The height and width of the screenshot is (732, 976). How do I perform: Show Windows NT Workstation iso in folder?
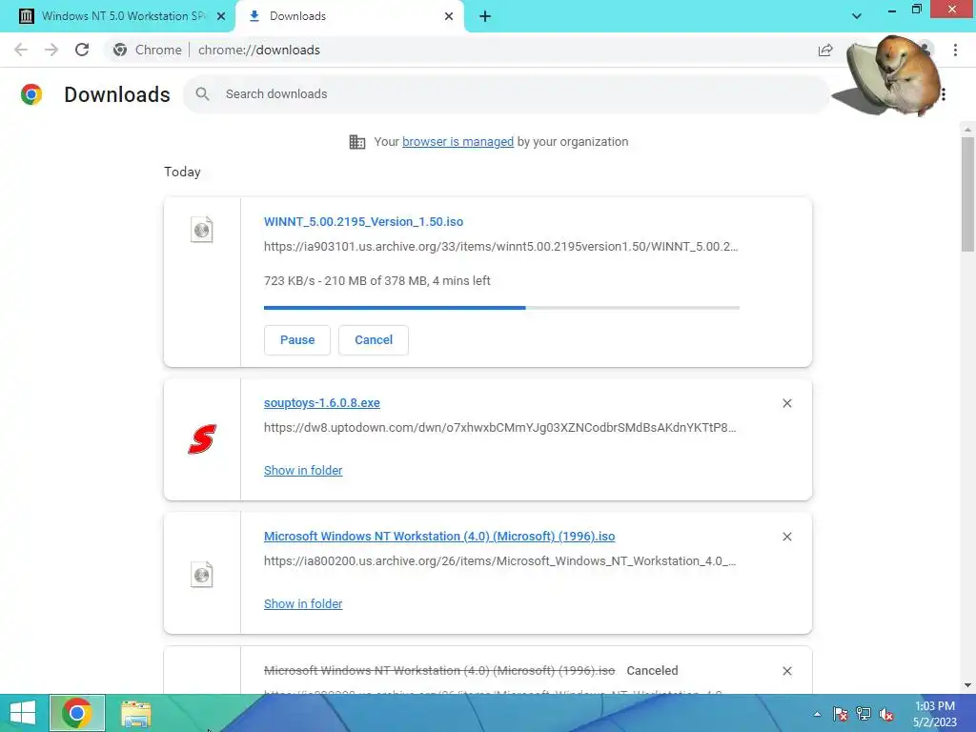[x=303, y=603]
